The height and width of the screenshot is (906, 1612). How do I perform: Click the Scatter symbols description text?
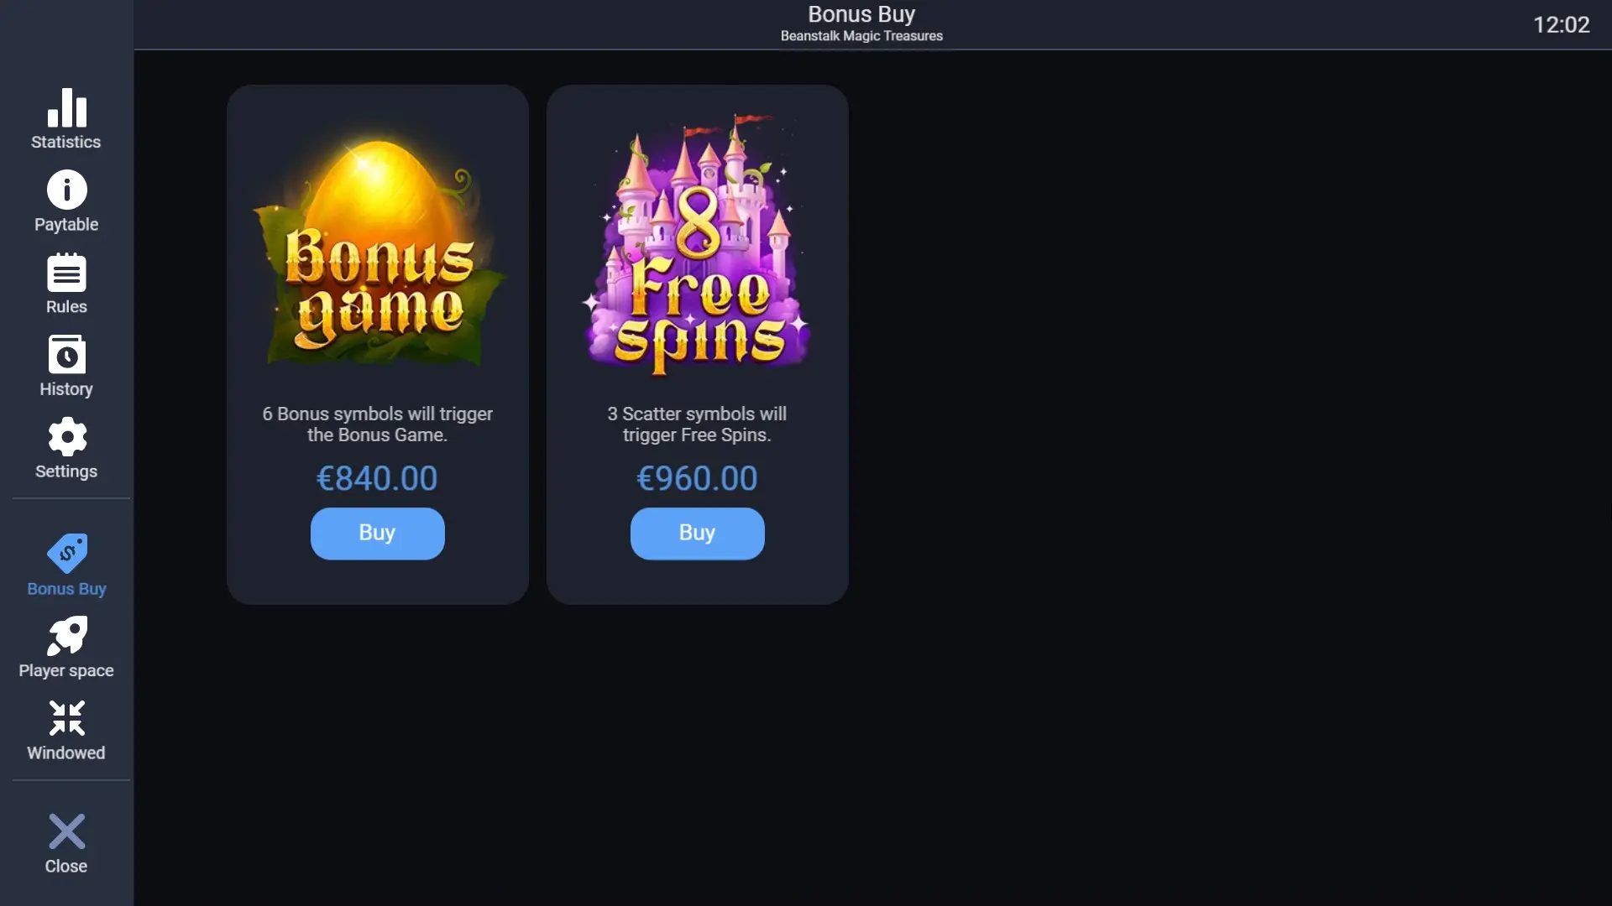tap(697, 424)
